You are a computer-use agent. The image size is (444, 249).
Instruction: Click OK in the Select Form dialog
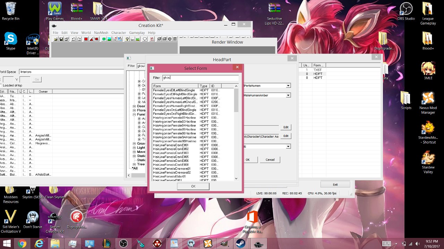tap(193, 186)
